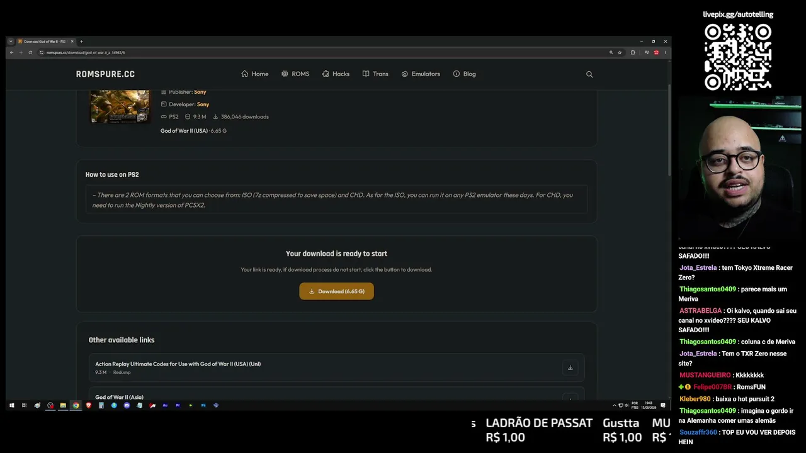Open Adobe Photoshop from the taskbar
The height and width of the screenshot is (453, 806).
(x=203, y=405)
